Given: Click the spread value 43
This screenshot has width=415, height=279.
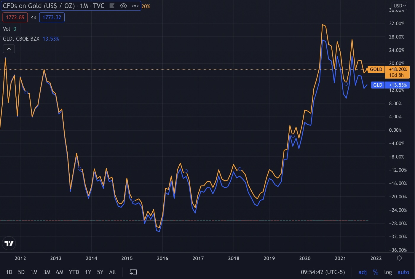Looking at the screenshot, I should [x=33, y=17].
